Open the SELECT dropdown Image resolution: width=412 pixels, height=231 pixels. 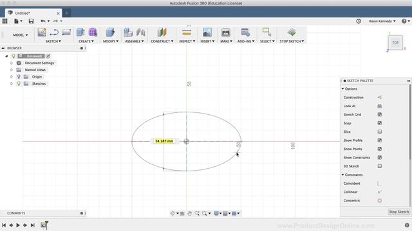tap(267, 41)
